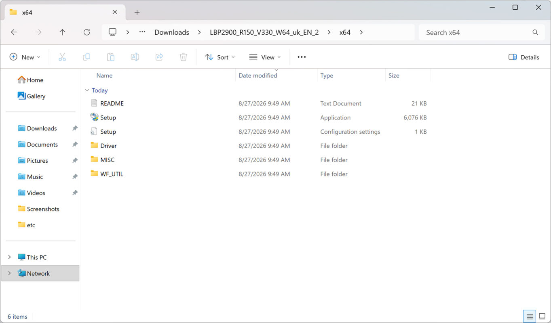Select the WF_UTIL folder icon
The height and width of the screenshot is (323, 551).
coord(94,174)
